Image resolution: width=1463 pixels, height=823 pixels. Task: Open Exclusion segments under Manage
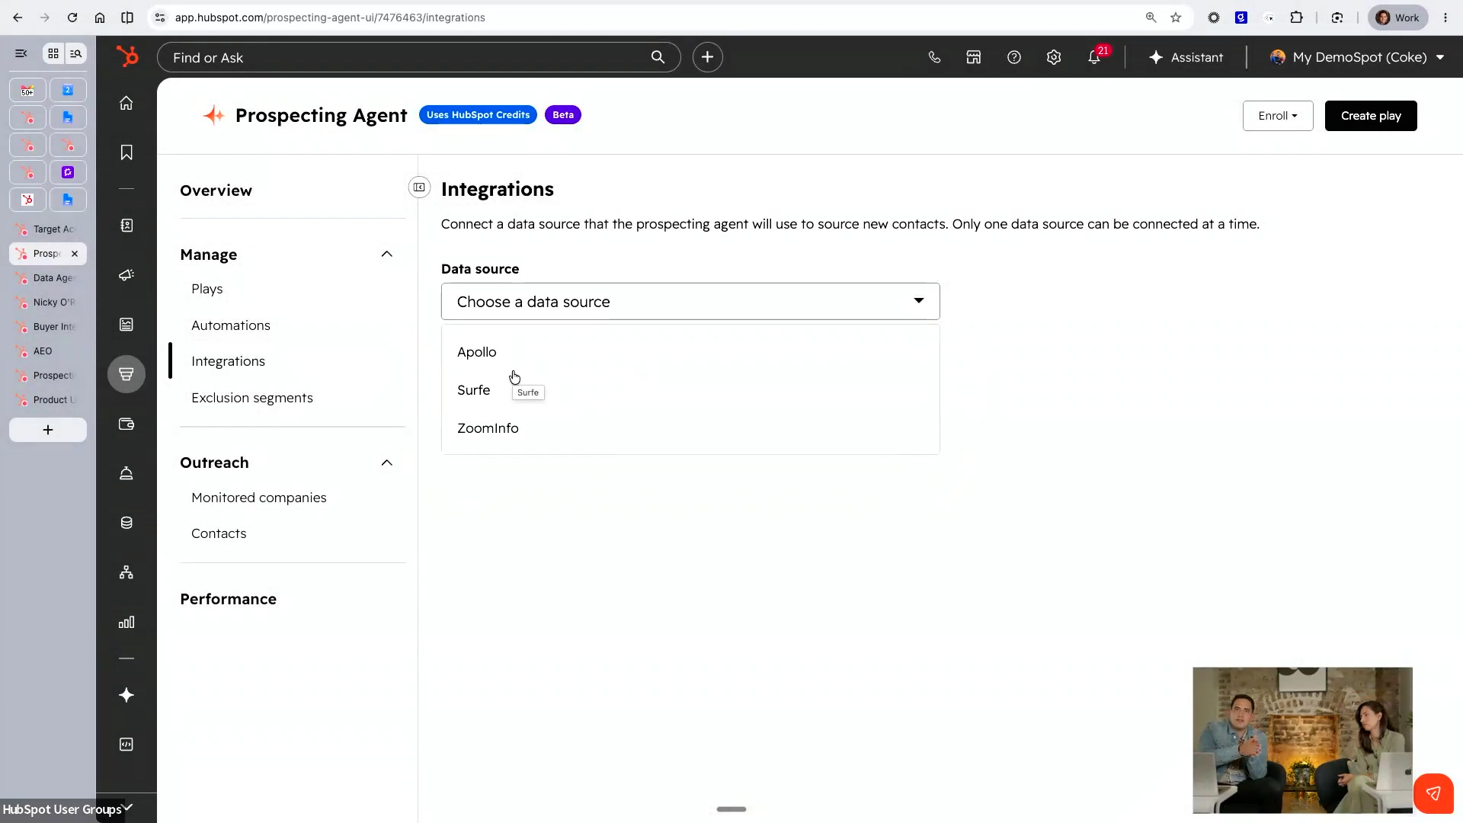[252, 398]
